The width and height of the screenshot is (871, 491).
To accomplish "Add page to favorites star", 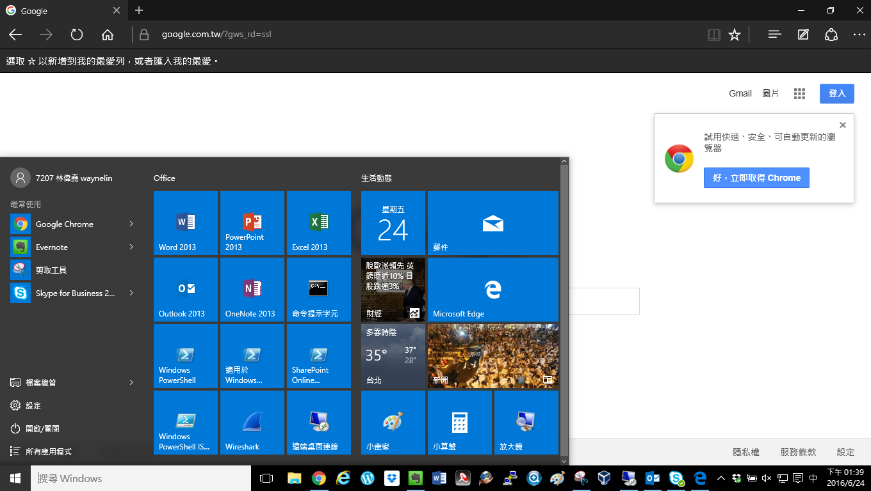I will click(735, 35).
